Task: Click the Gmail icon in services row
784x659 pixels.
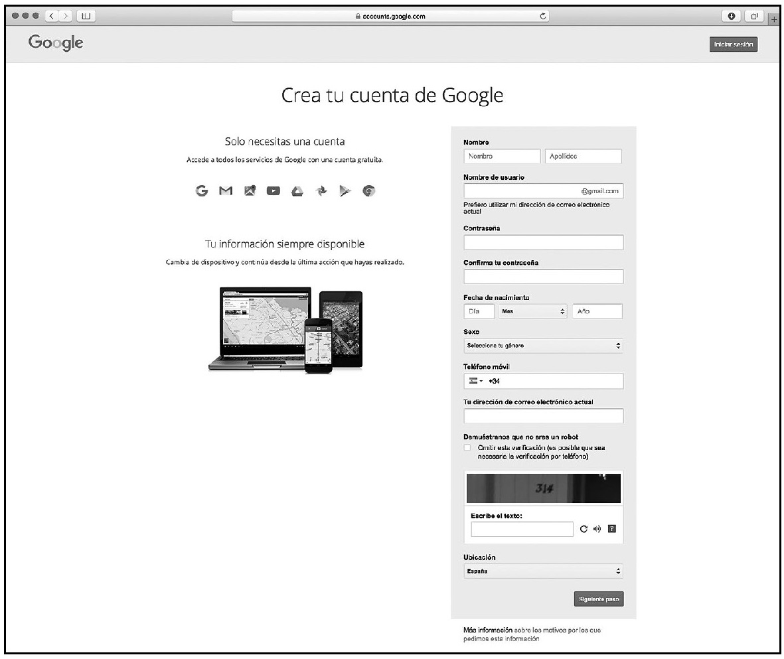Action: coord(226,190)
